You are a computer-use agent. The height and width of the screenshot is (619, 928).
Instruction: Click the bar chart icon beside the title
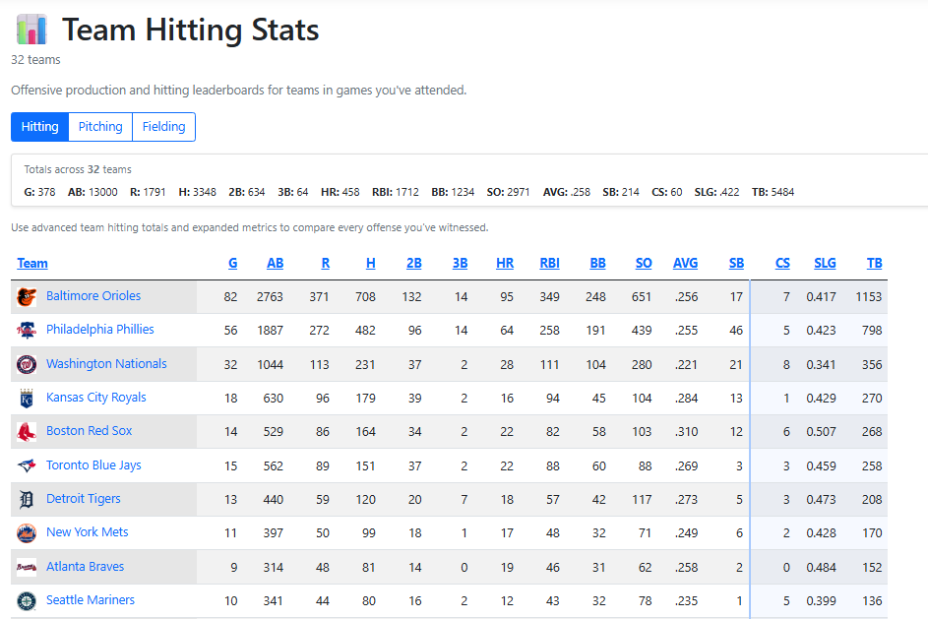(31, 30)
